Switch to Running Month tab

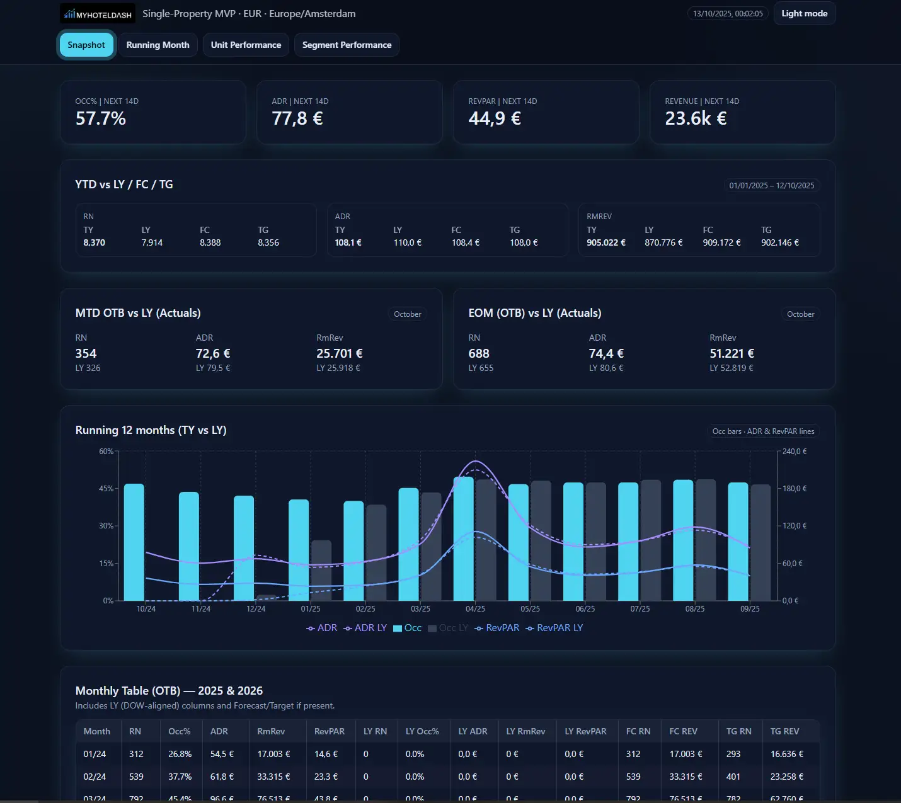[x=158, y=45]
